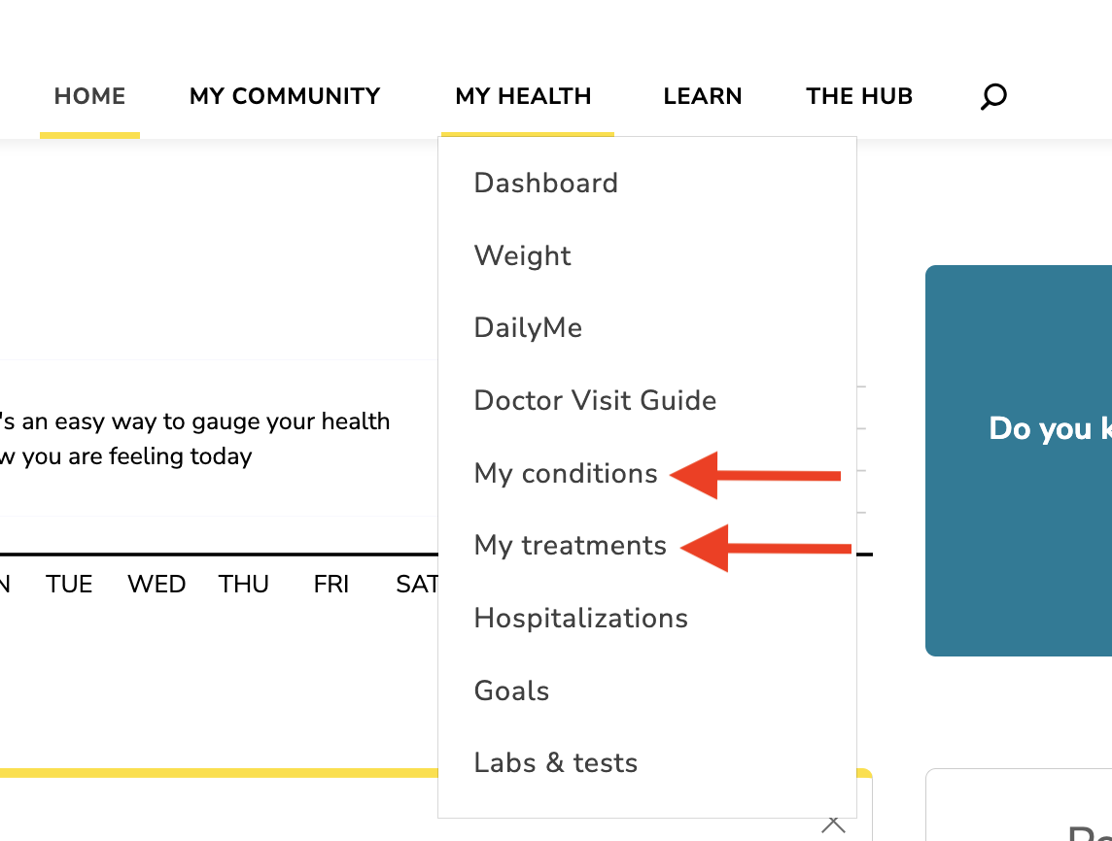The height and width of the screenshot is (841, 1112).
Task: Choose Goals in the dropdown
Action: pos(511,690)
